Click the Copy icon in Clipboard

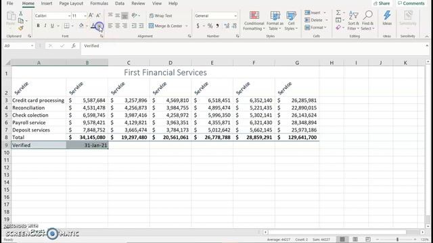[x=21, y=21]
